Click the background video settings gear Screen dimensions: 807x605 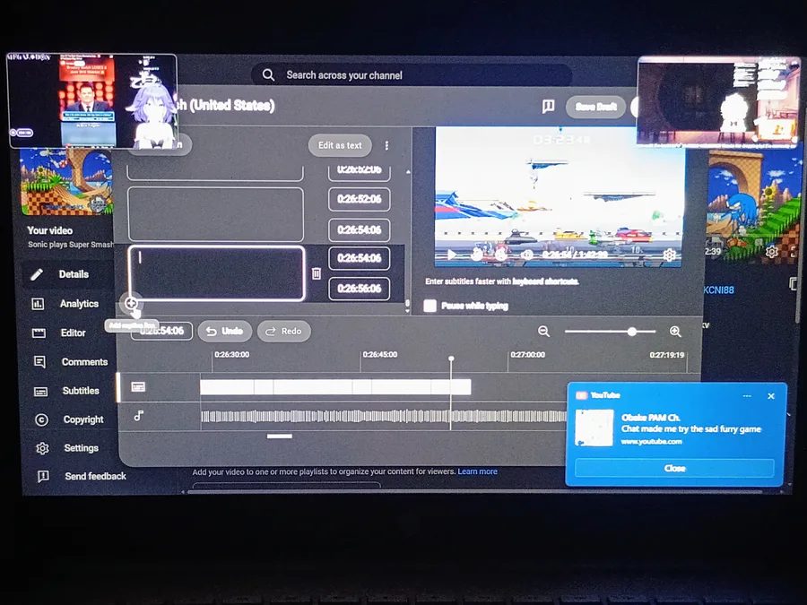(771, 252)
